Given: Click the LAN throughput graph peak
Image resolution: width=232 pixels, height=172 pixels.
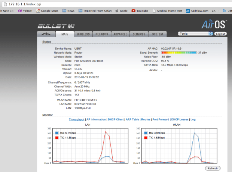Looking at the screenshot, I should (x=106, y=132).
